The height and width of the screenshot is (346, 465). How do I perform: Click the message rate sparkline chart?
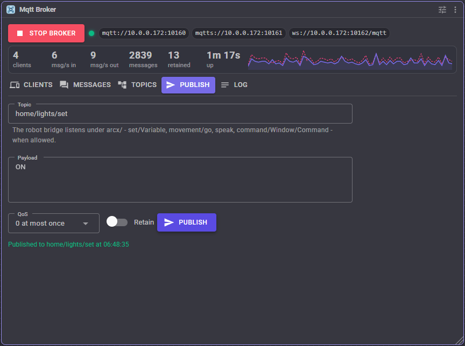(350, 60)
